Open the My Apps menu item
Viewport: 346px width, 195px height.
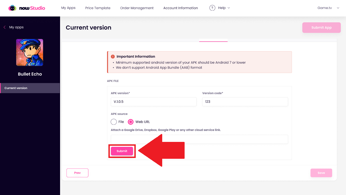coord(68,8)
